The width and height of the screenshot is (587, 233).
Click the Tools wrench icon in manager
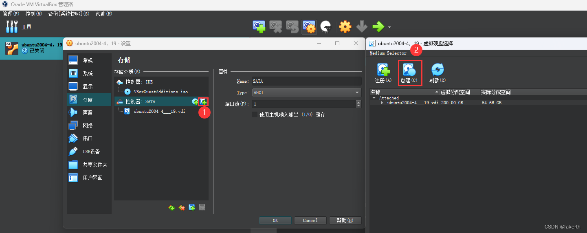tap(12, 27)
